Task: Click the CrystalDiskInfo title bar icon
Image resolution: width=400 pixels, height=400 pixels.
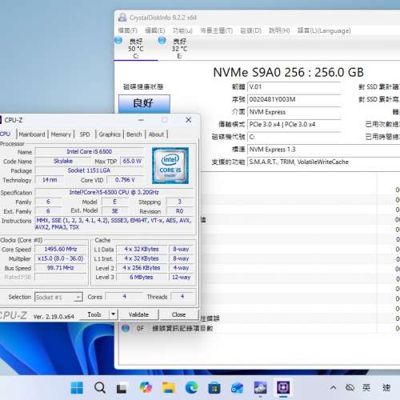Action: (122, 18)
